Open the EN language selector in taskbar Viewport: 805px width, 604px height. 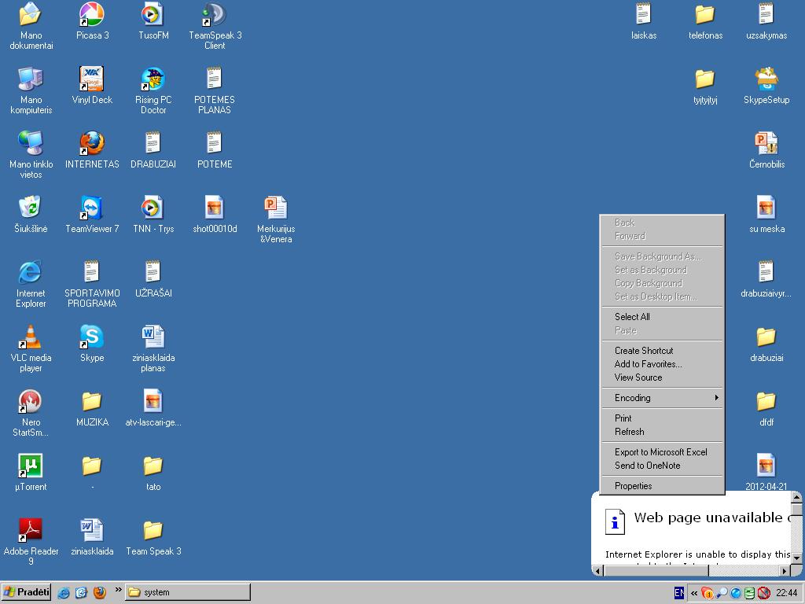[678, 593]
